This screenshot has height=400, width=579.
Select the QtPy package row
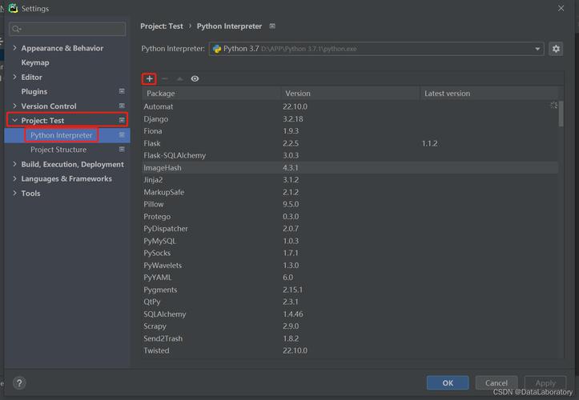click(x=350, y=302)
